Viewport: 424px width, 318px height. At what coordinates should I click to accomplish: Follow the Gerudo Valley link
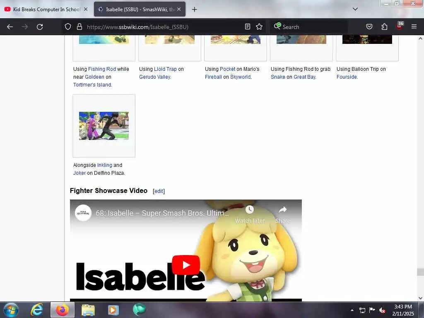click(x=155, y=77)
